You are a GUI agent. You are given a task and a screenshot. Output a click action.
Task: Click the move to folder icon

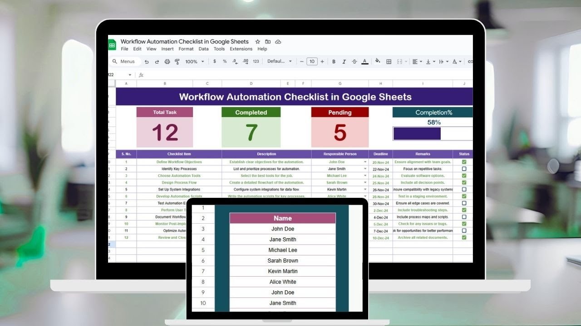click(268, 42)
